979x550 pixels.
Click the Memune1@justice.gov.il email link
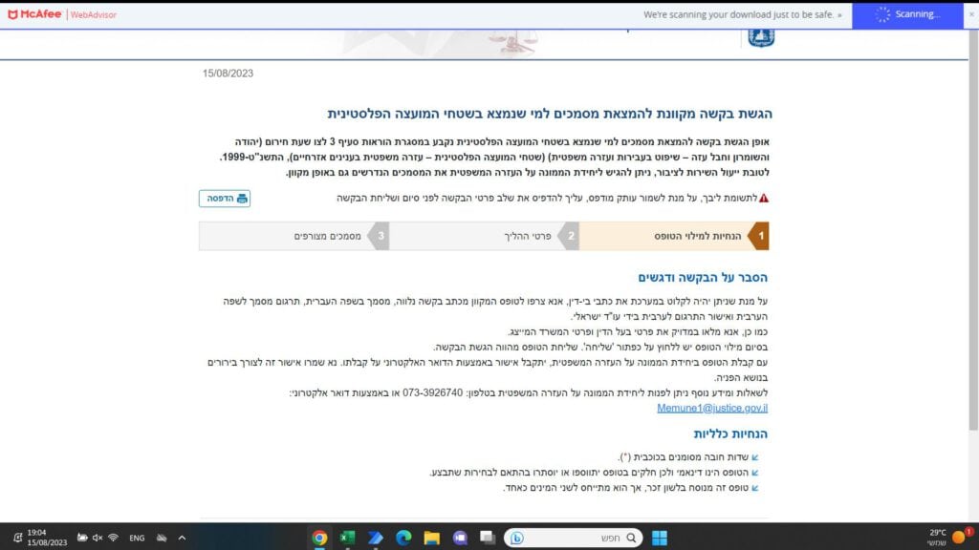click(712, 408)
